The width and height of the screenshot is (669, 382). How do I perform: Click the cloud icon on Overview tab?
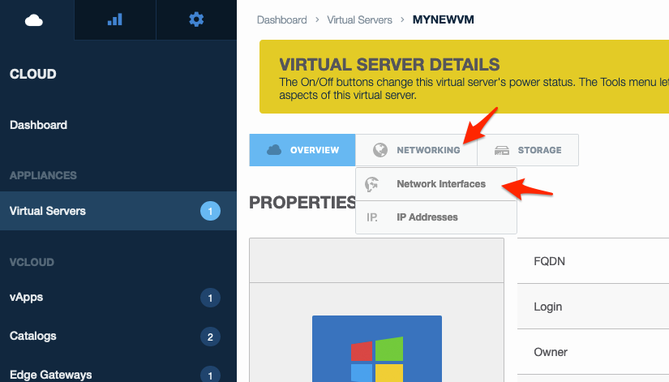coord(274,150)
